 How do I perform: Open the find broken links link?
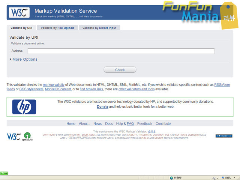(x=91, y=89)
